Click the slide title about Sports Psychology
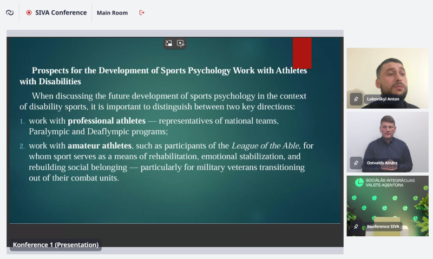Screen dimensions: 433x259 pyautogui.click(x=162, y=76)
